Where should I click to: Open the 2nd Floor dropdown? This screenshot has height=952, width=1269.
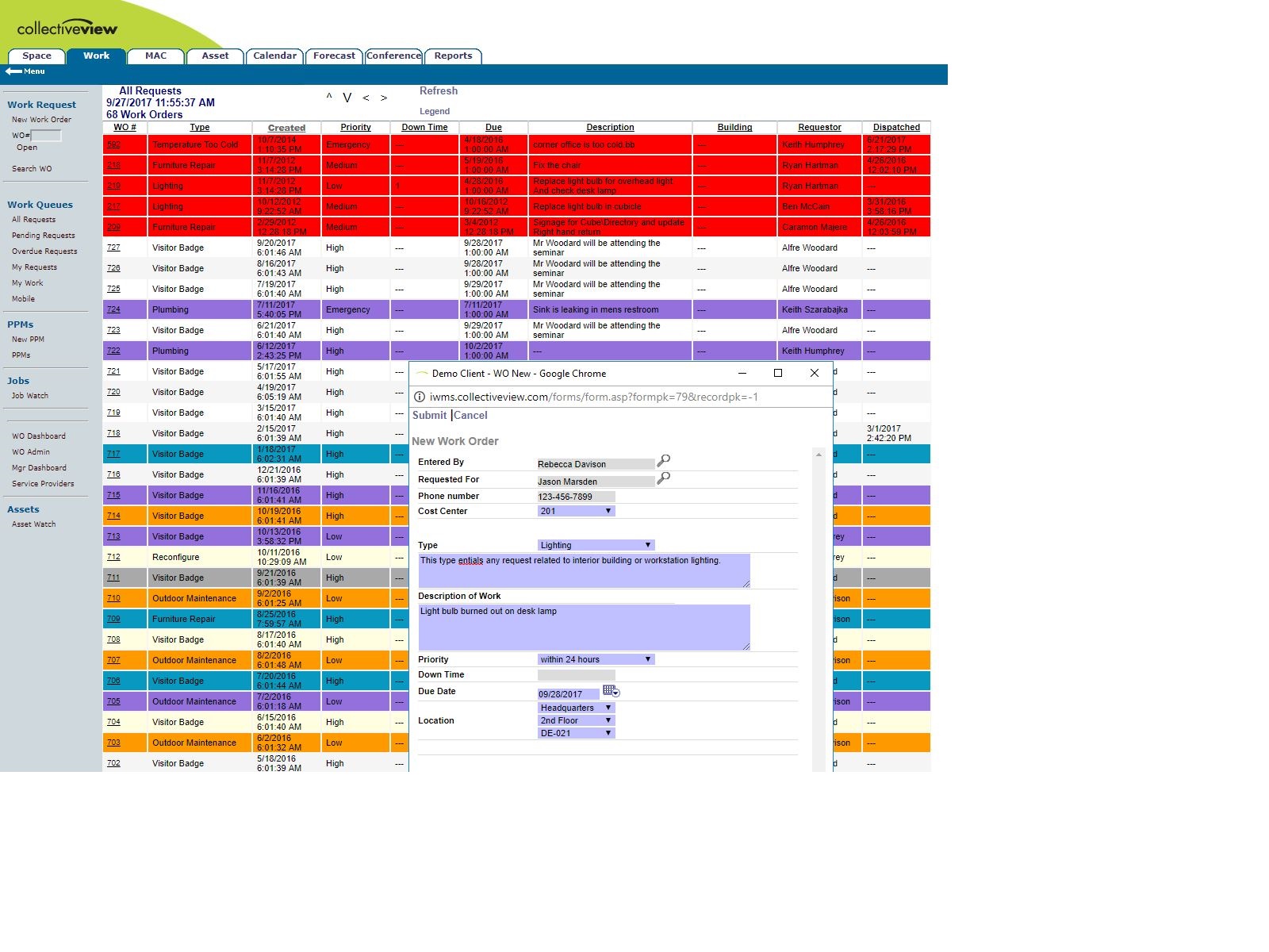pos(576,720)
